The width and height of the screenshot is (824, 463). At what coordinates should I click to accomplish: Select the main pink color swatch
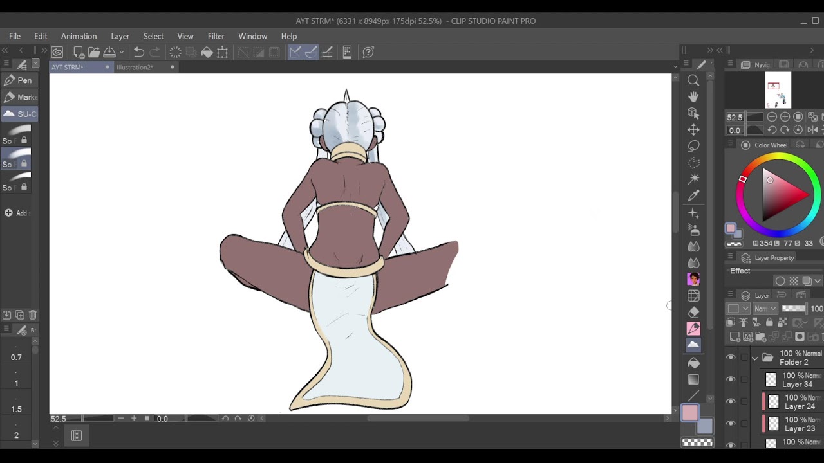(690, 413)
